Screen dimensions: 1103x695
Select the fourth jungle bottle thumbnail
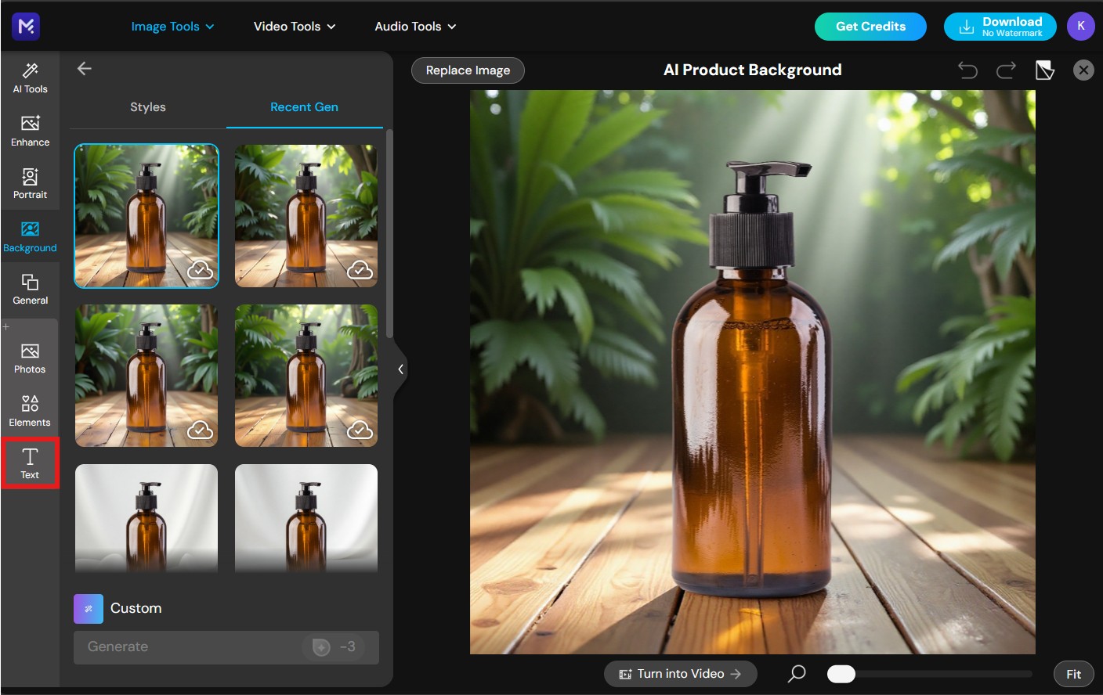point(306,376)
